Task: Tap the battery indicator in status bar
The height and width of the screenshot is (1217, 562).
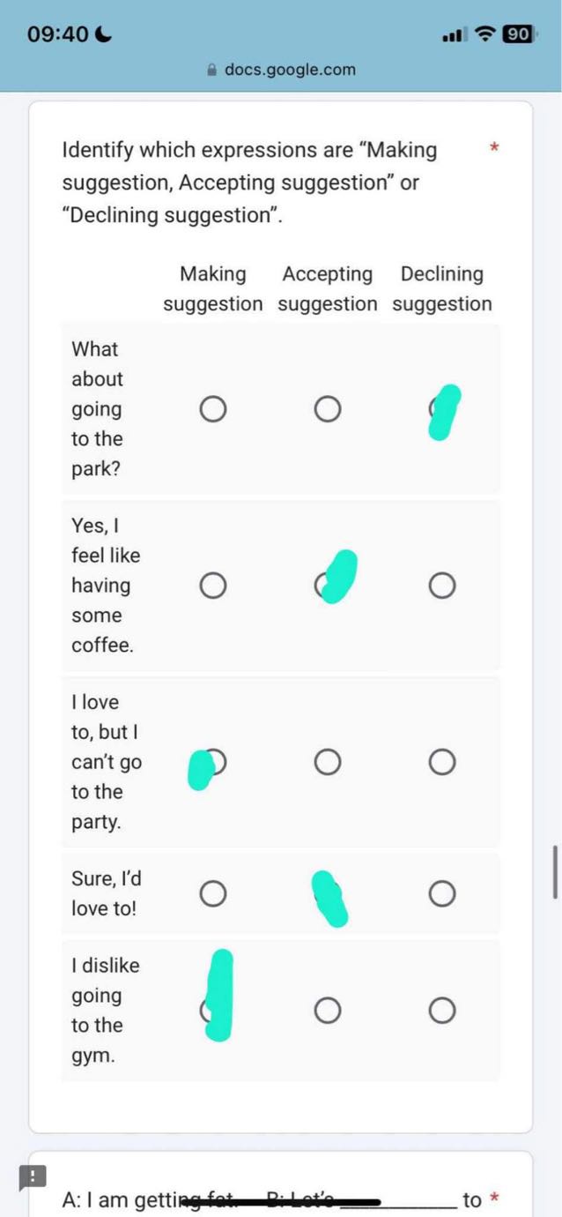Action: [518, 34]
